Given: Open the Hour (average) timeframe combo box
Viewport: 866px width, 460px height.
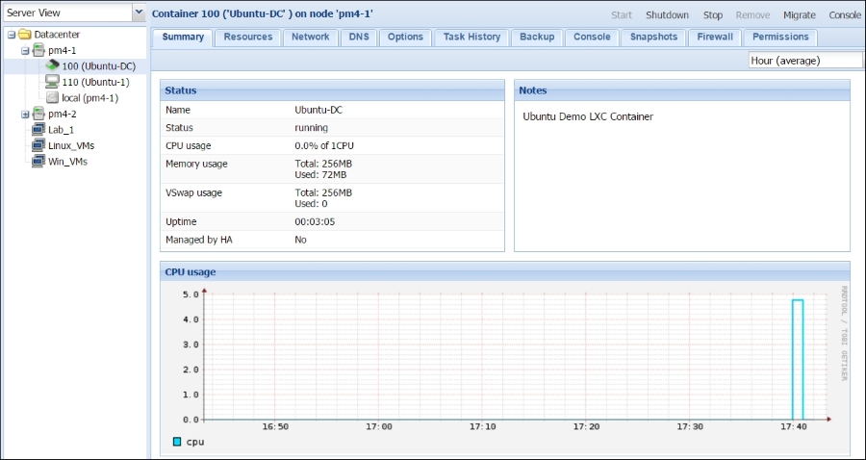Looking at the screenshot, I should pos(805,61).
